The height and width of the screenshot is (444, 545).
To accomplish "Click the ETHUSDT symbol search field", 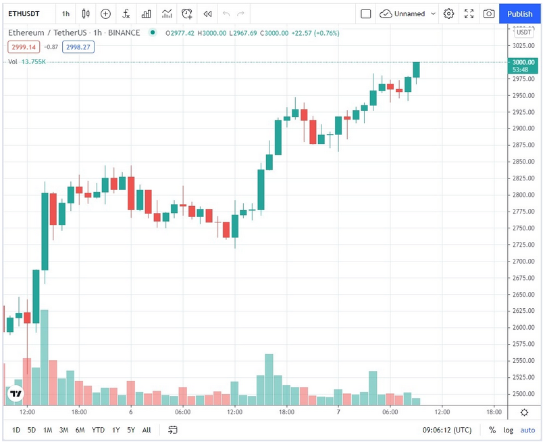I will (26, 14).
